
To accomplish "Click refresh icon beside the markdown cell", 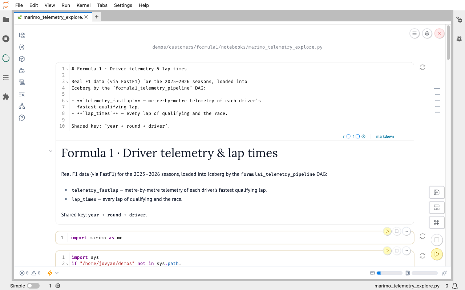I will pos(422,67).
